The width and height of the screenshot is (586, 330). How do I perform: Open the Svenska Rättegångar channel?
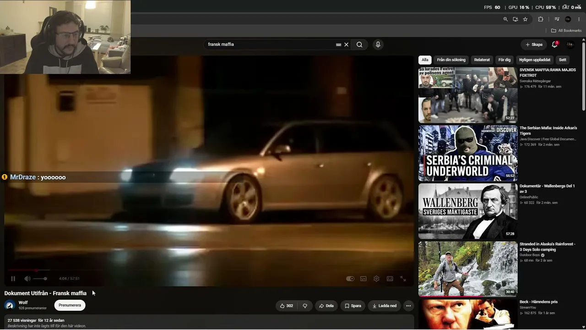pos(535,81)
